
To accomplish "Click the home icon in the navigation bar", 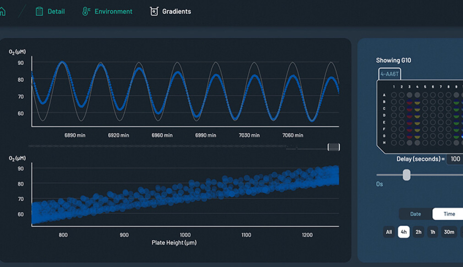I will point(2,11).
